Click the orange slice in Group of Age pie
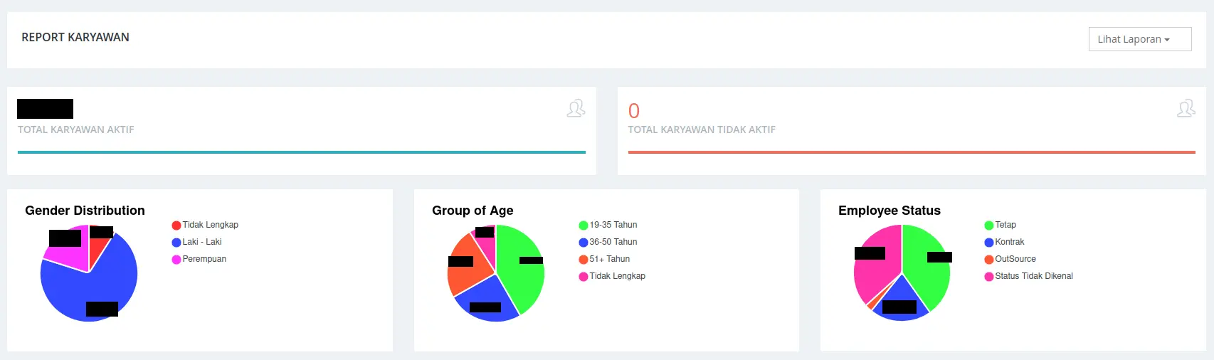The image size is (1214, 360). pyautogui.click(x=468, y=274)
